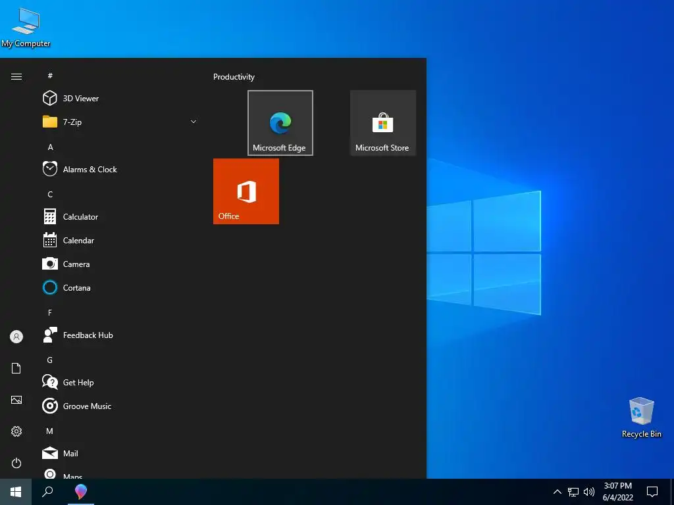This screenshot has width=674, height=505.
Task: Click the F letter header
Action: click(50, 312)
